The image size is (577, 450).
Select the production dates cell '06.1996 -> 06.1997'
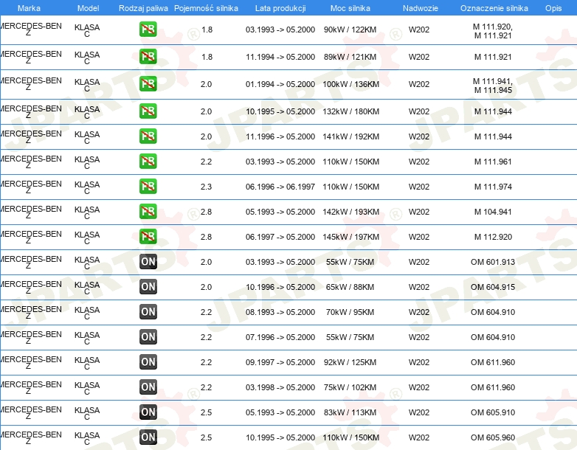(x=280, y=187)
